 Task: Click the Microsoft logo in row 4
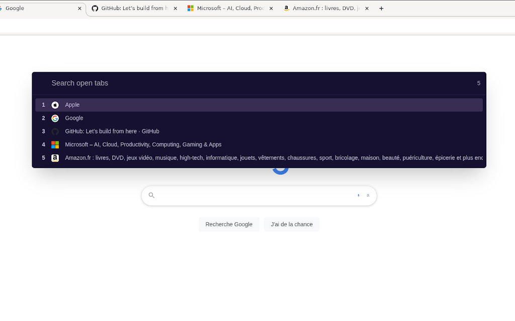pyautogui.click(x=55, y=144)
